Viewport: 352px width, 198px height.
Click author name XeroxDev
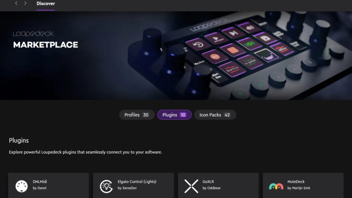tap(130, 188)
